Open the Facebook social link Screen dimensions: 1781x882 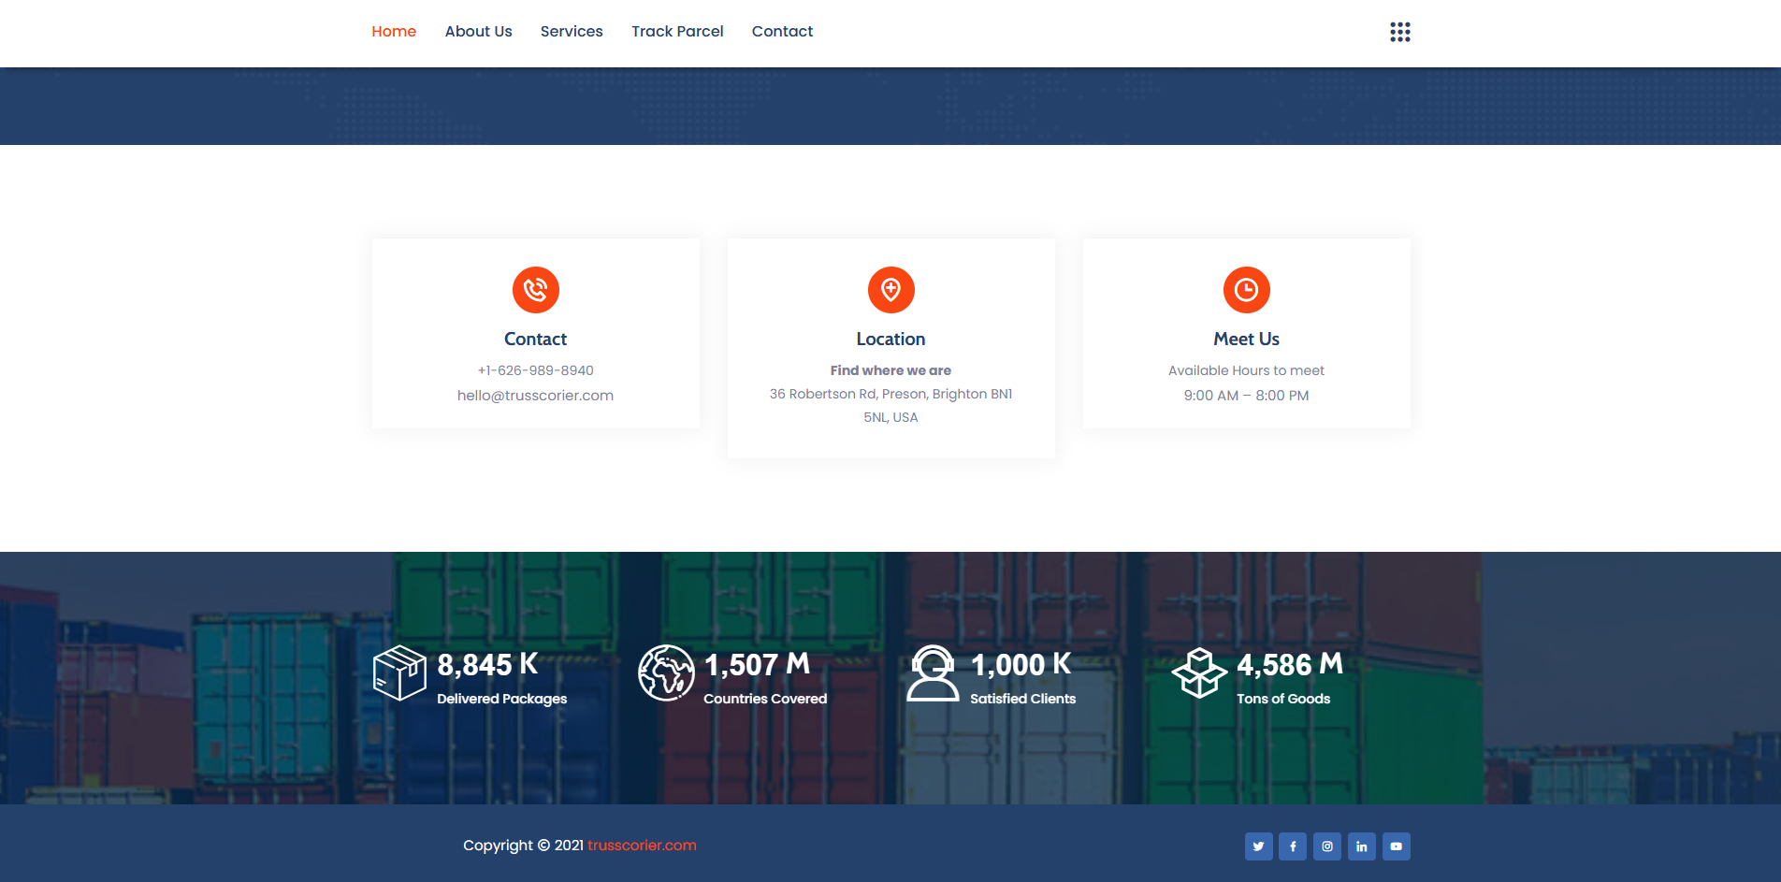(1293, 846)
